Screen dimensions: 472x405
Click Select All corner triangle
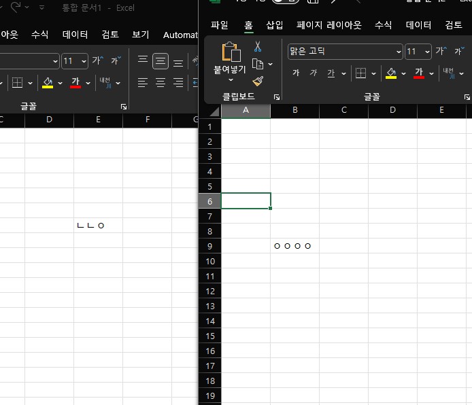click(214, 111)
